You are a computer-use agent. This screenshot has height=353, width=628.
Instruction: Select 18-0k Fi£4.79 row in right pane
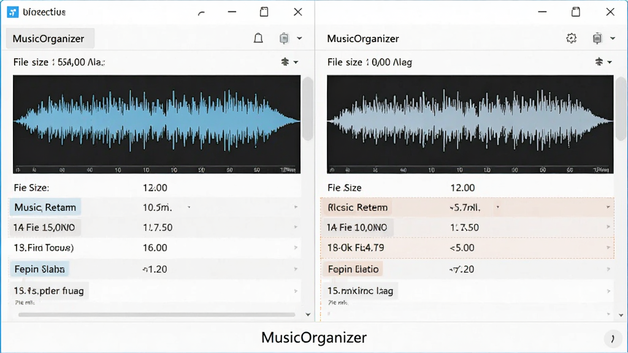467,248
